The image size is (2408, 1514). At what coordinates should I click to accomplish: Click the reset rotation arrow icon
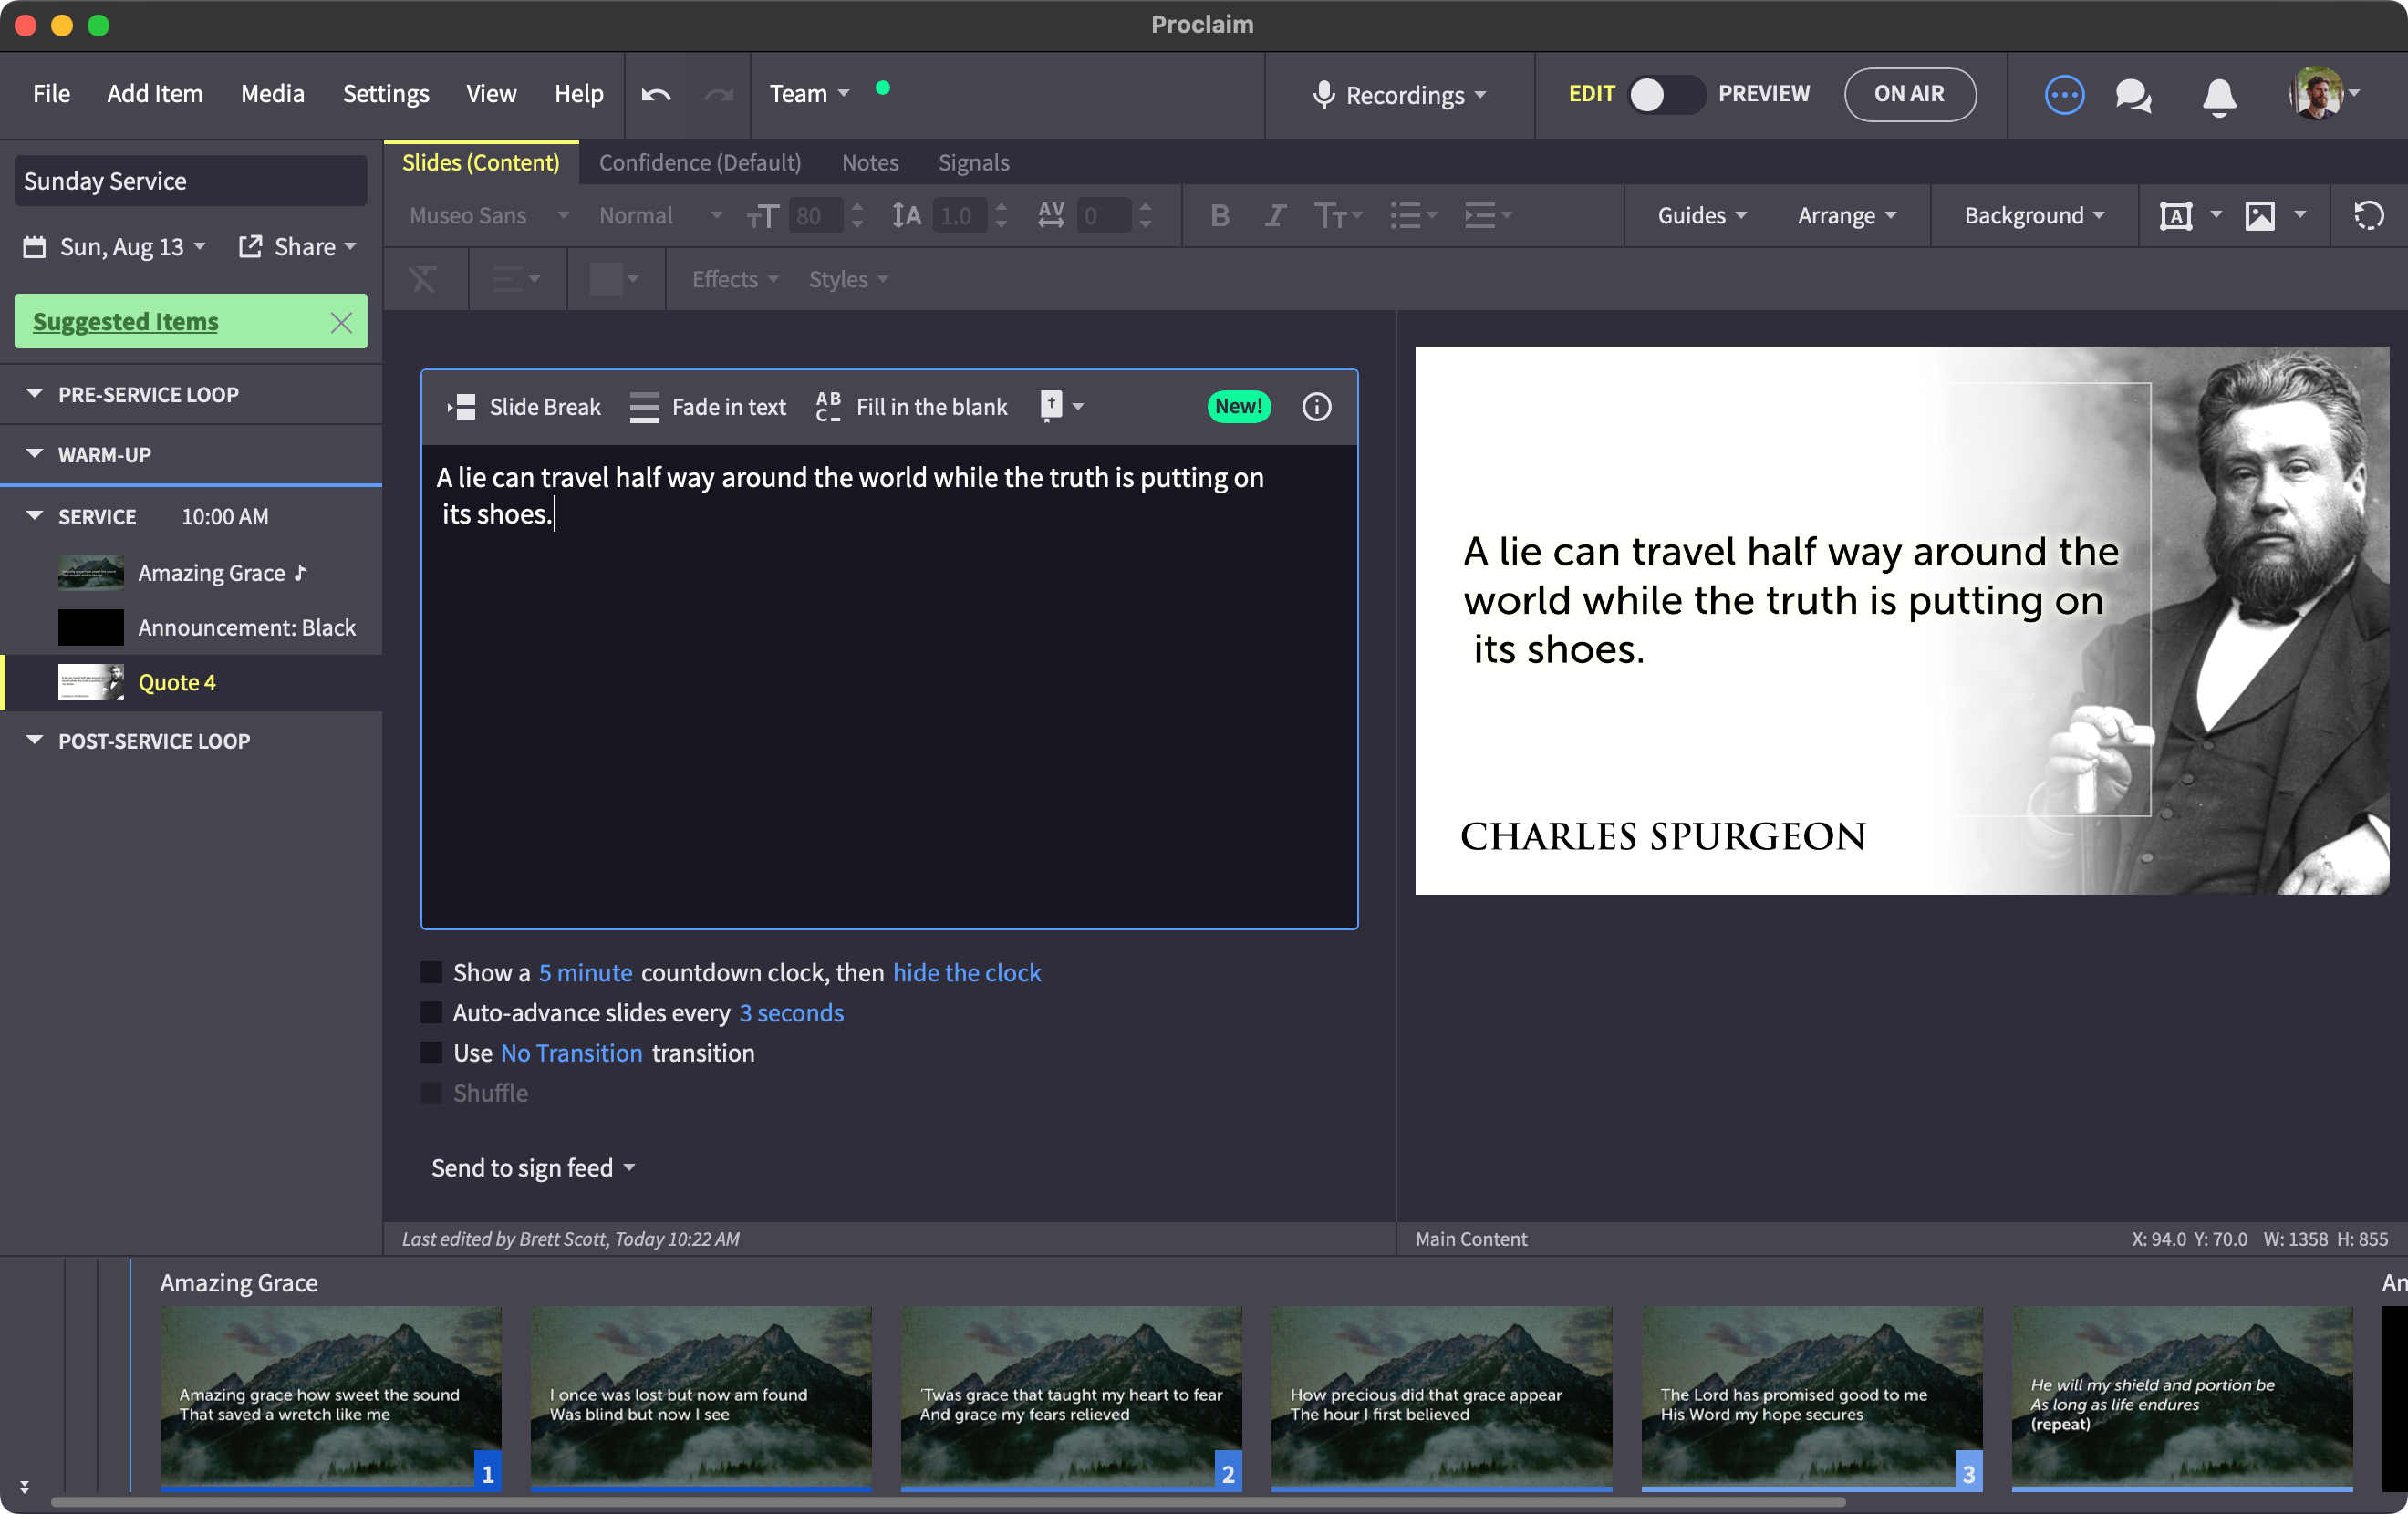[2368, 215]
